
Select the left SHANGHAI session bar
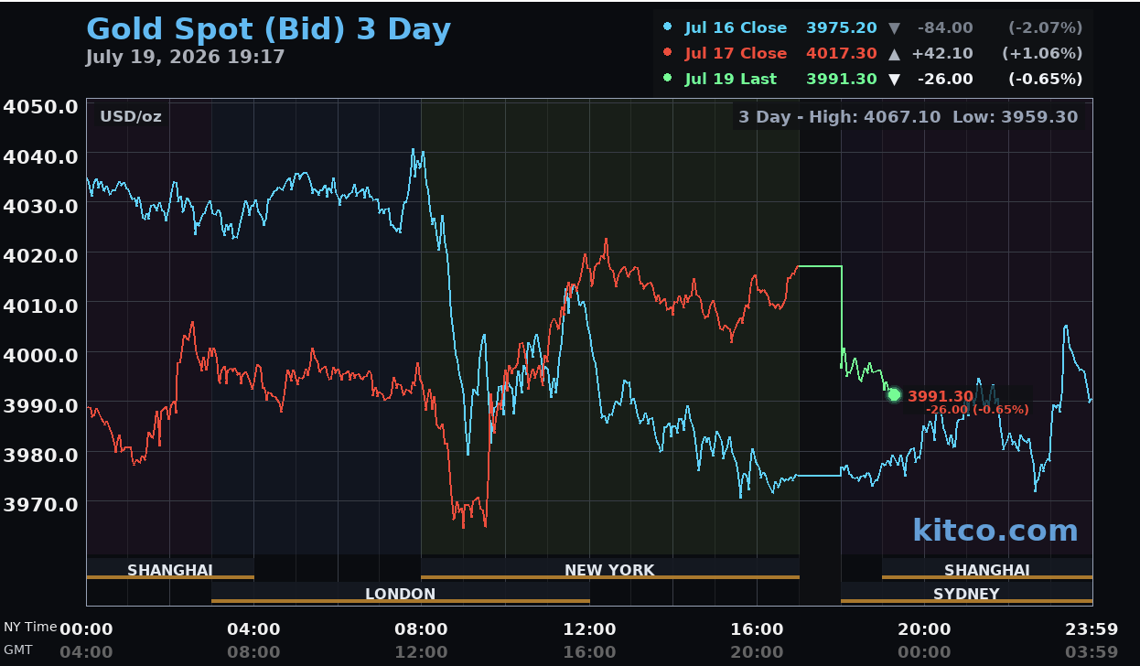(x=170, y=570)
